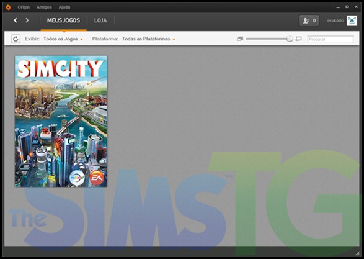
Task: Click the window resize grip corner
Action: point(357,253)
